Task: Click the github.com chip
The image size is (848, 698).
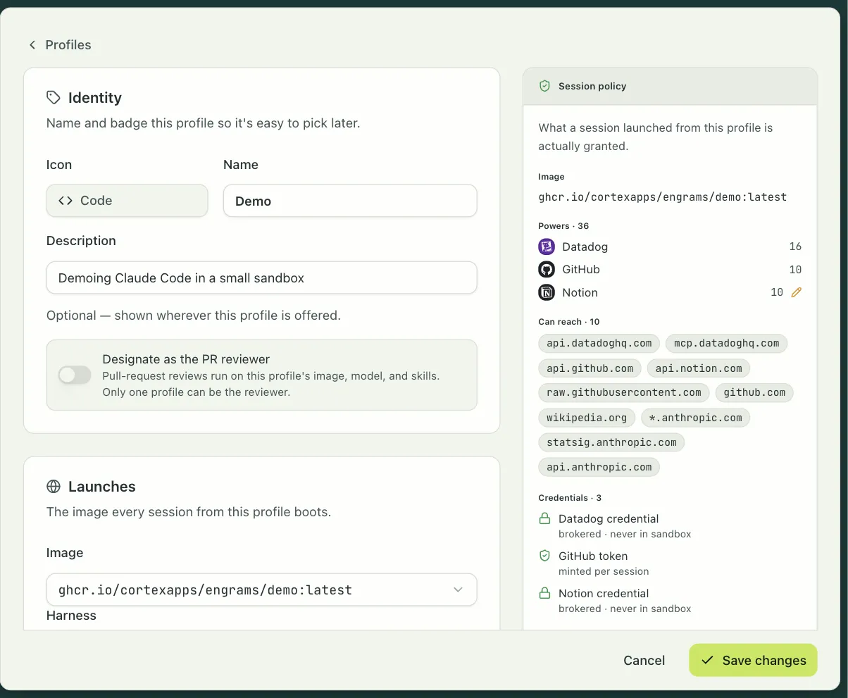Action: (754, 393)
